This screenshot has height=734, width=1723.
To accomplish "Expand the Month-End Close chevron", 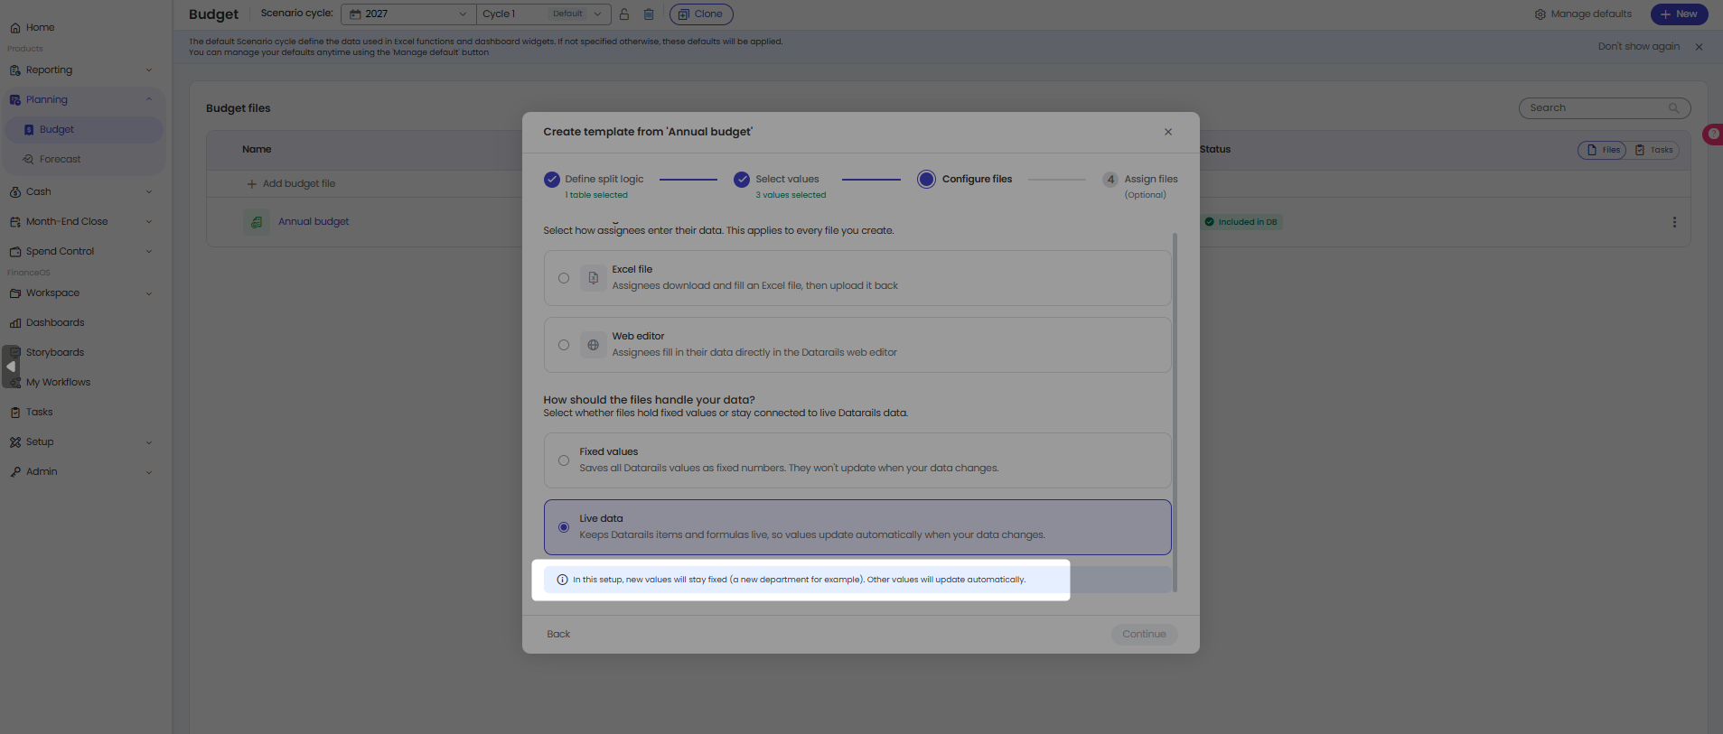I will (x=149, y=222).
